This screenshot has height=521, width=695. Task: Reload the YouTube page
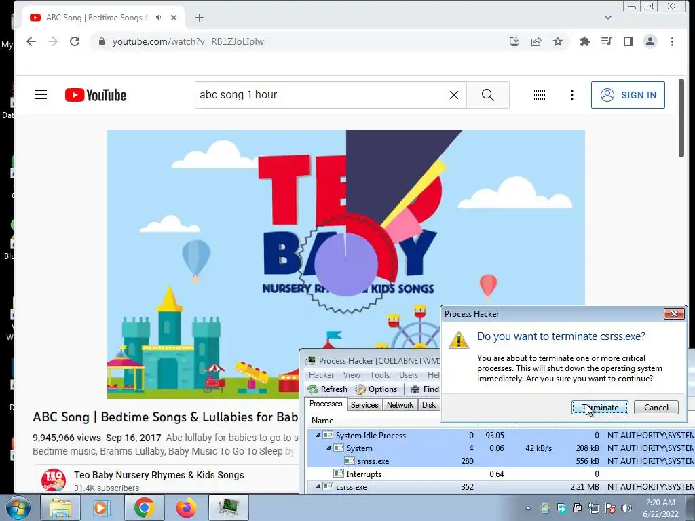pos(75,41)
